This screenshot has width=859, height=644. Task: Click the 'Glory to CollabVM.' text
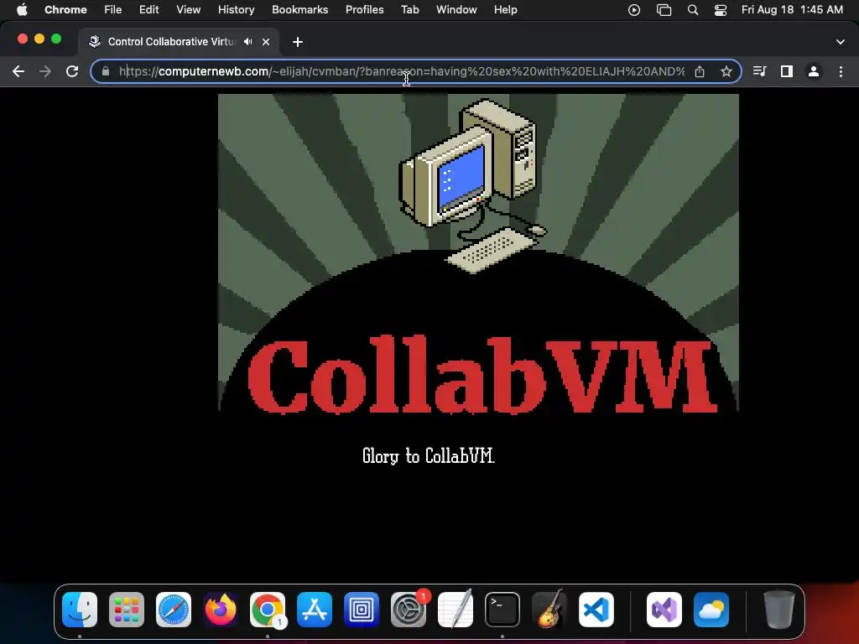pos(429,455)
